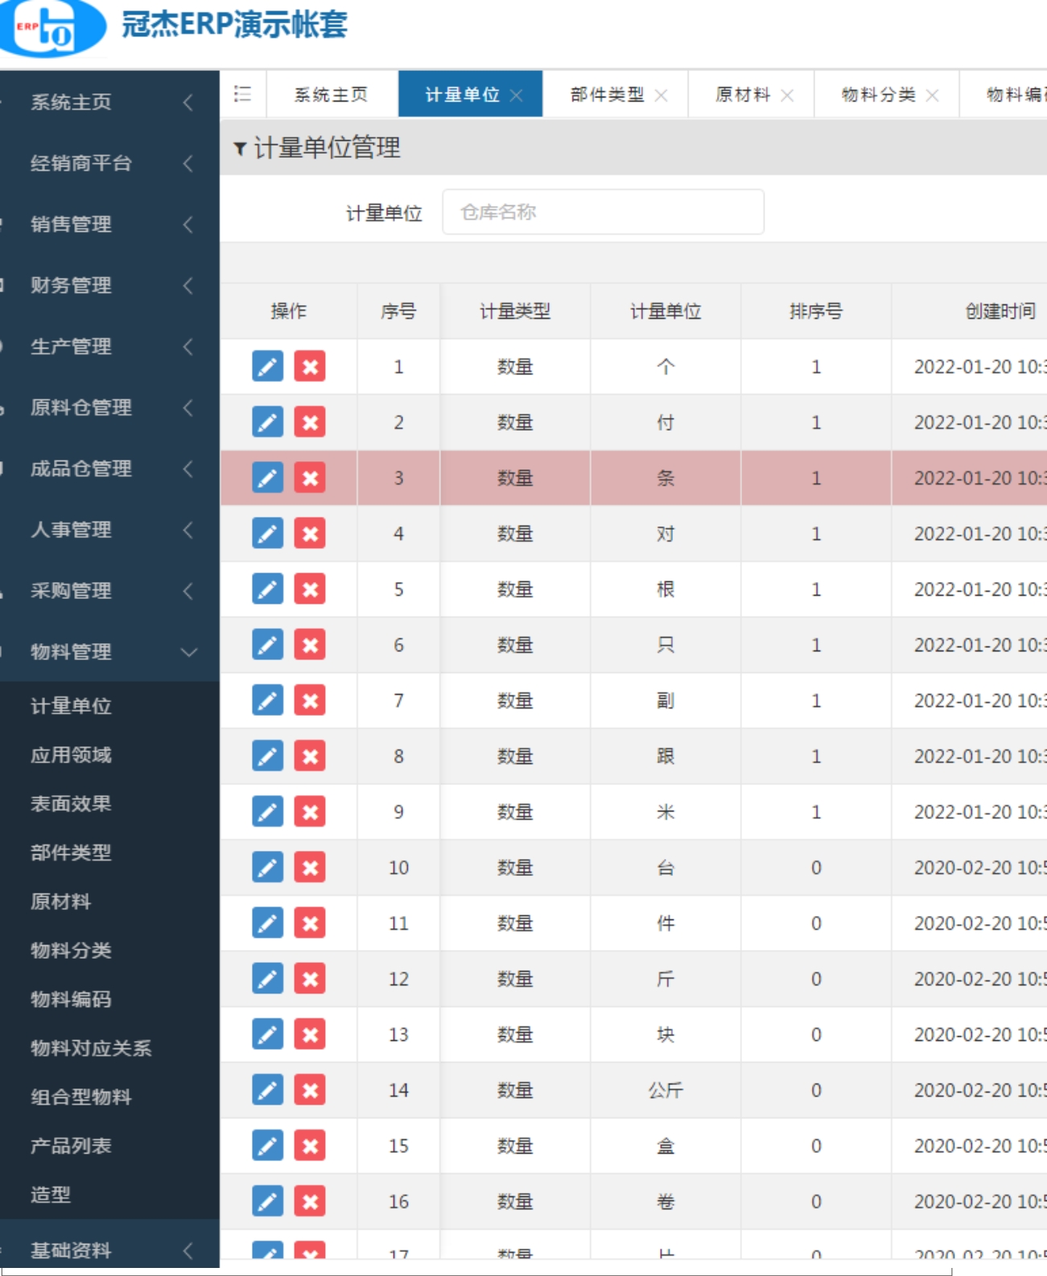Open 物料编码 in the sidebar
This screenshot has width=1047, height=1276.
(71, 999)
